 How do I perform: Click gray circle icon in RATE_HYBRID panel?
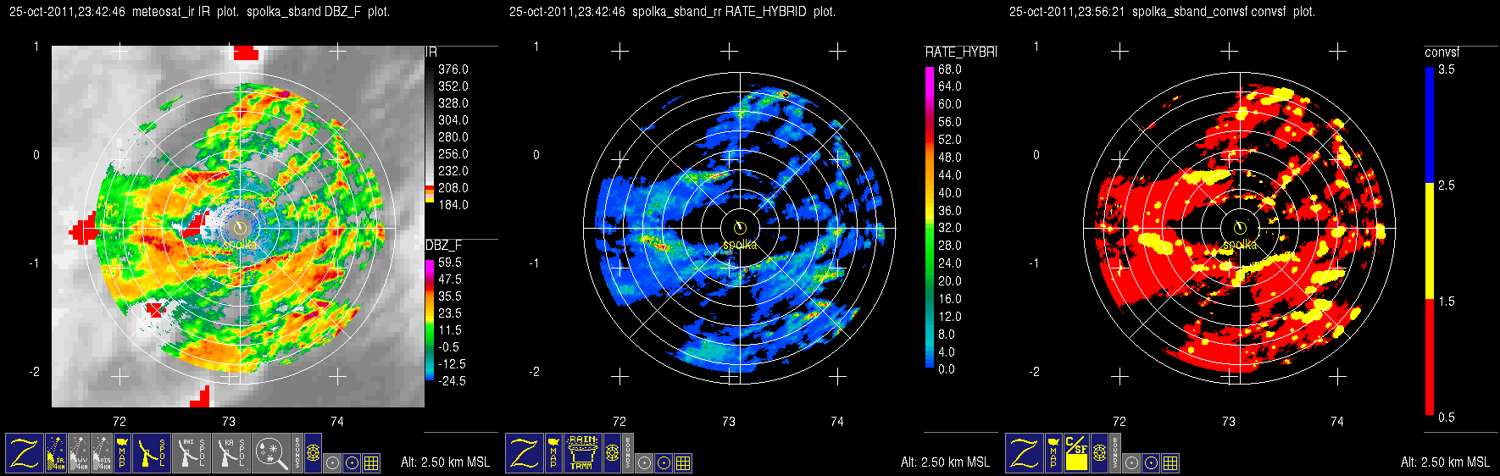tap(644, 463)
